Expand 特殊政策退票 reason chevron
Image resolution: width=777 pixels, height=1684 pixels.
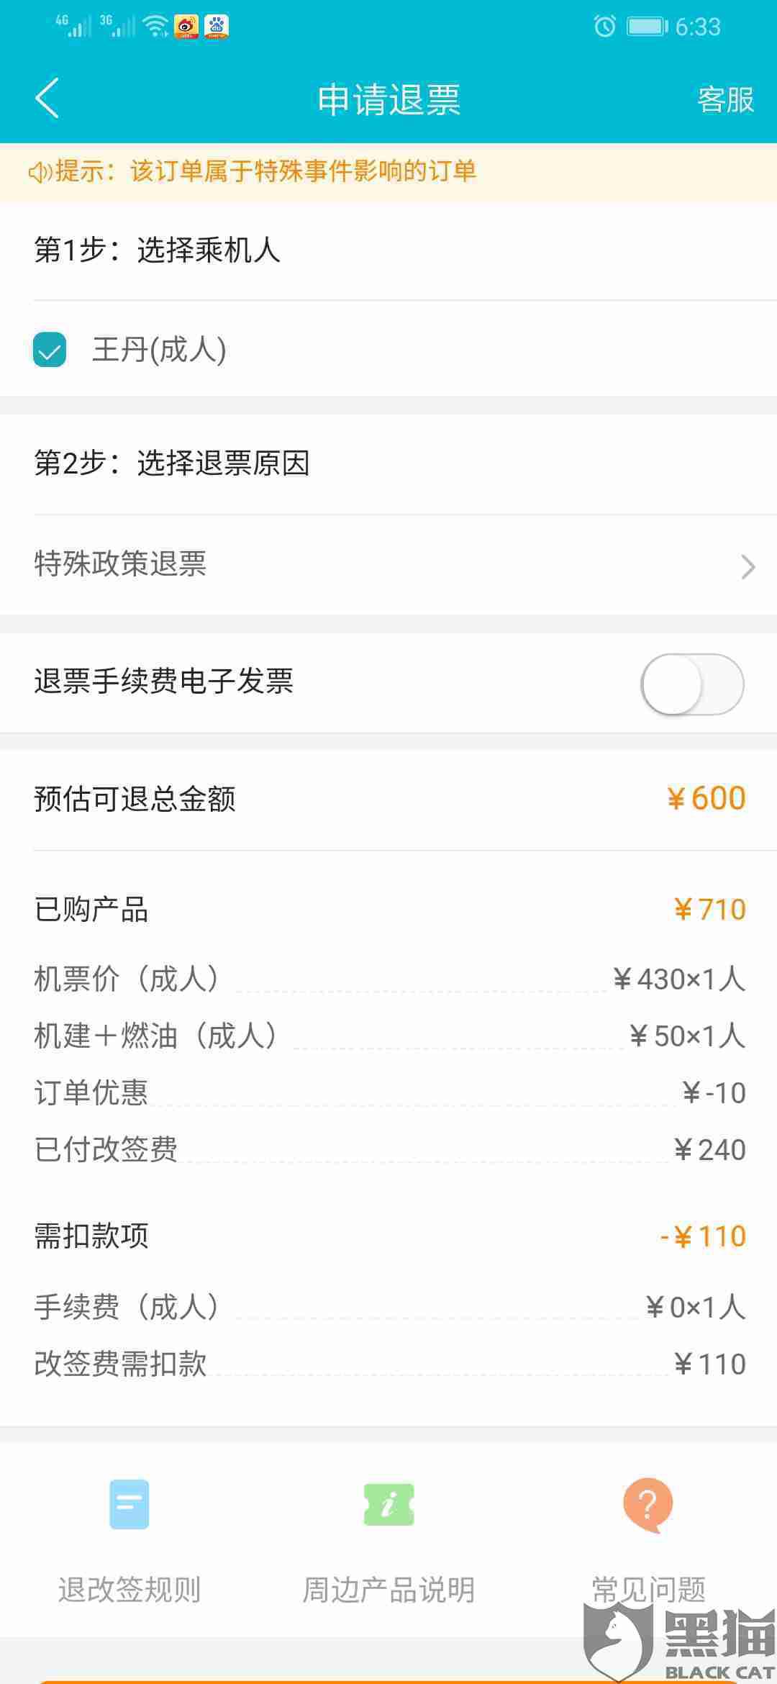(748, 567)
